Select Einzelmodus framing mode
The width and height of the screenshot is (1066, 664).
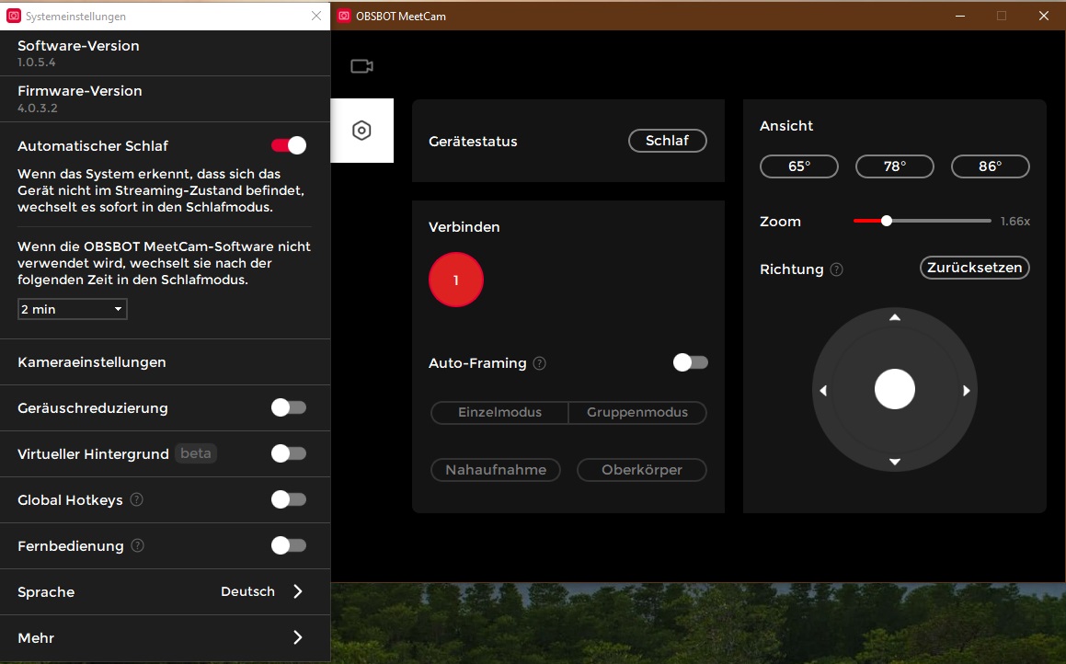(499, 413)
